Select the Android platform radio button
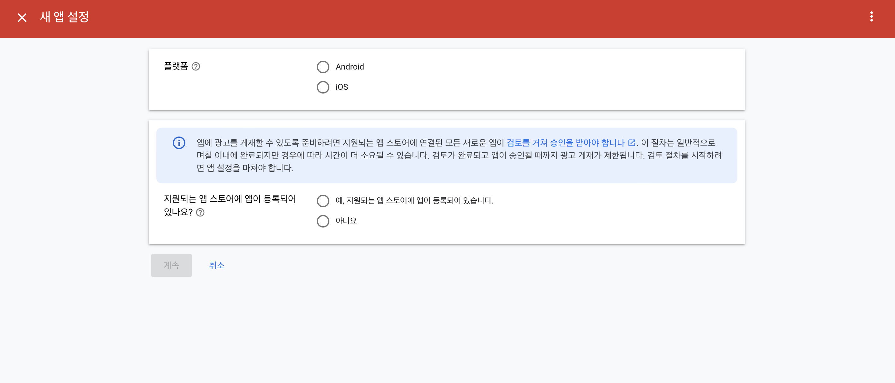The height and width of the screenshot is (383, 895). 323,67
